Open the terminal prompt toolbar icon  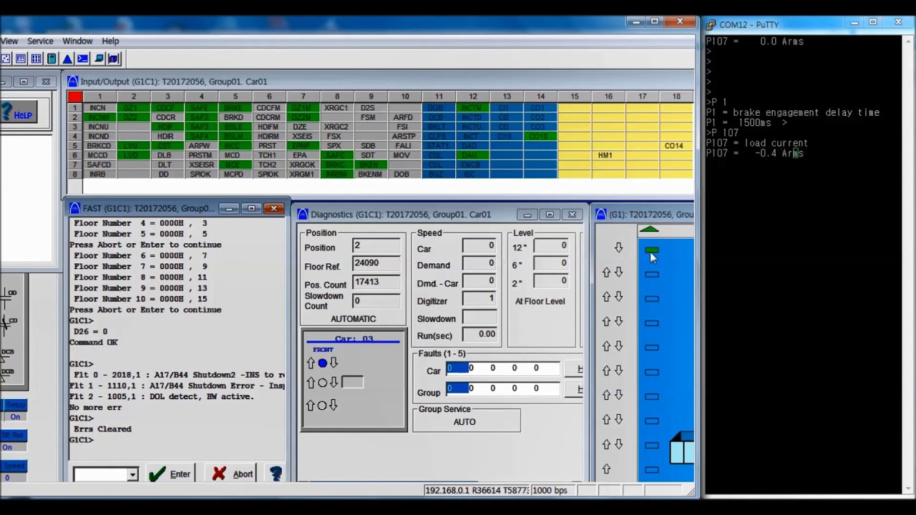[83, 59]
